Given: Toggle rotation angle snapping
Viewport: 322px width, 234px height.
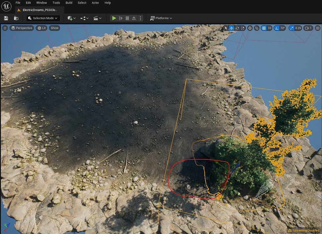Looking at the screenshot, I should coord(277,28).
